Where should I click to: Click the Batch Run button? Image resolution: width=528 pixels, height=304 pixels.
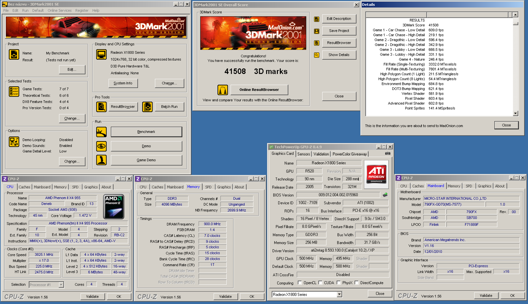(x=169, y=107)
